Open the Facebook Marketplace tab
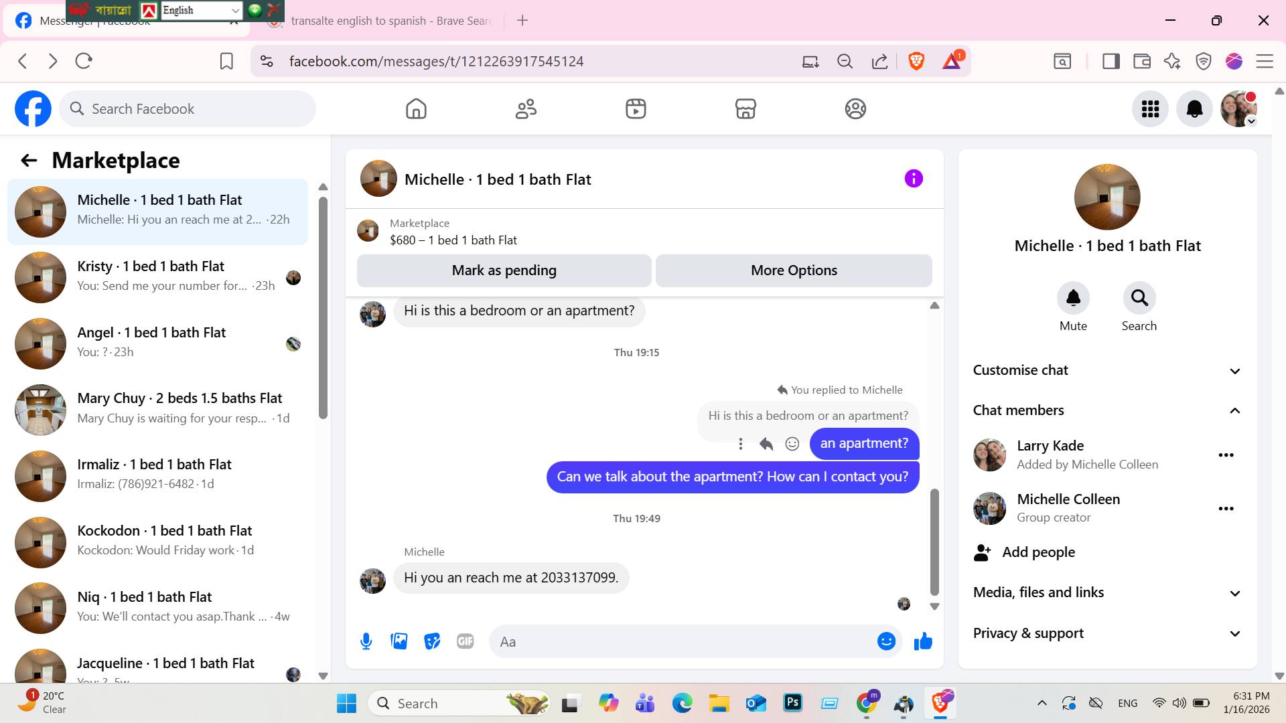1286x723 pixels. pyautogui.click(x=745, y=108)
